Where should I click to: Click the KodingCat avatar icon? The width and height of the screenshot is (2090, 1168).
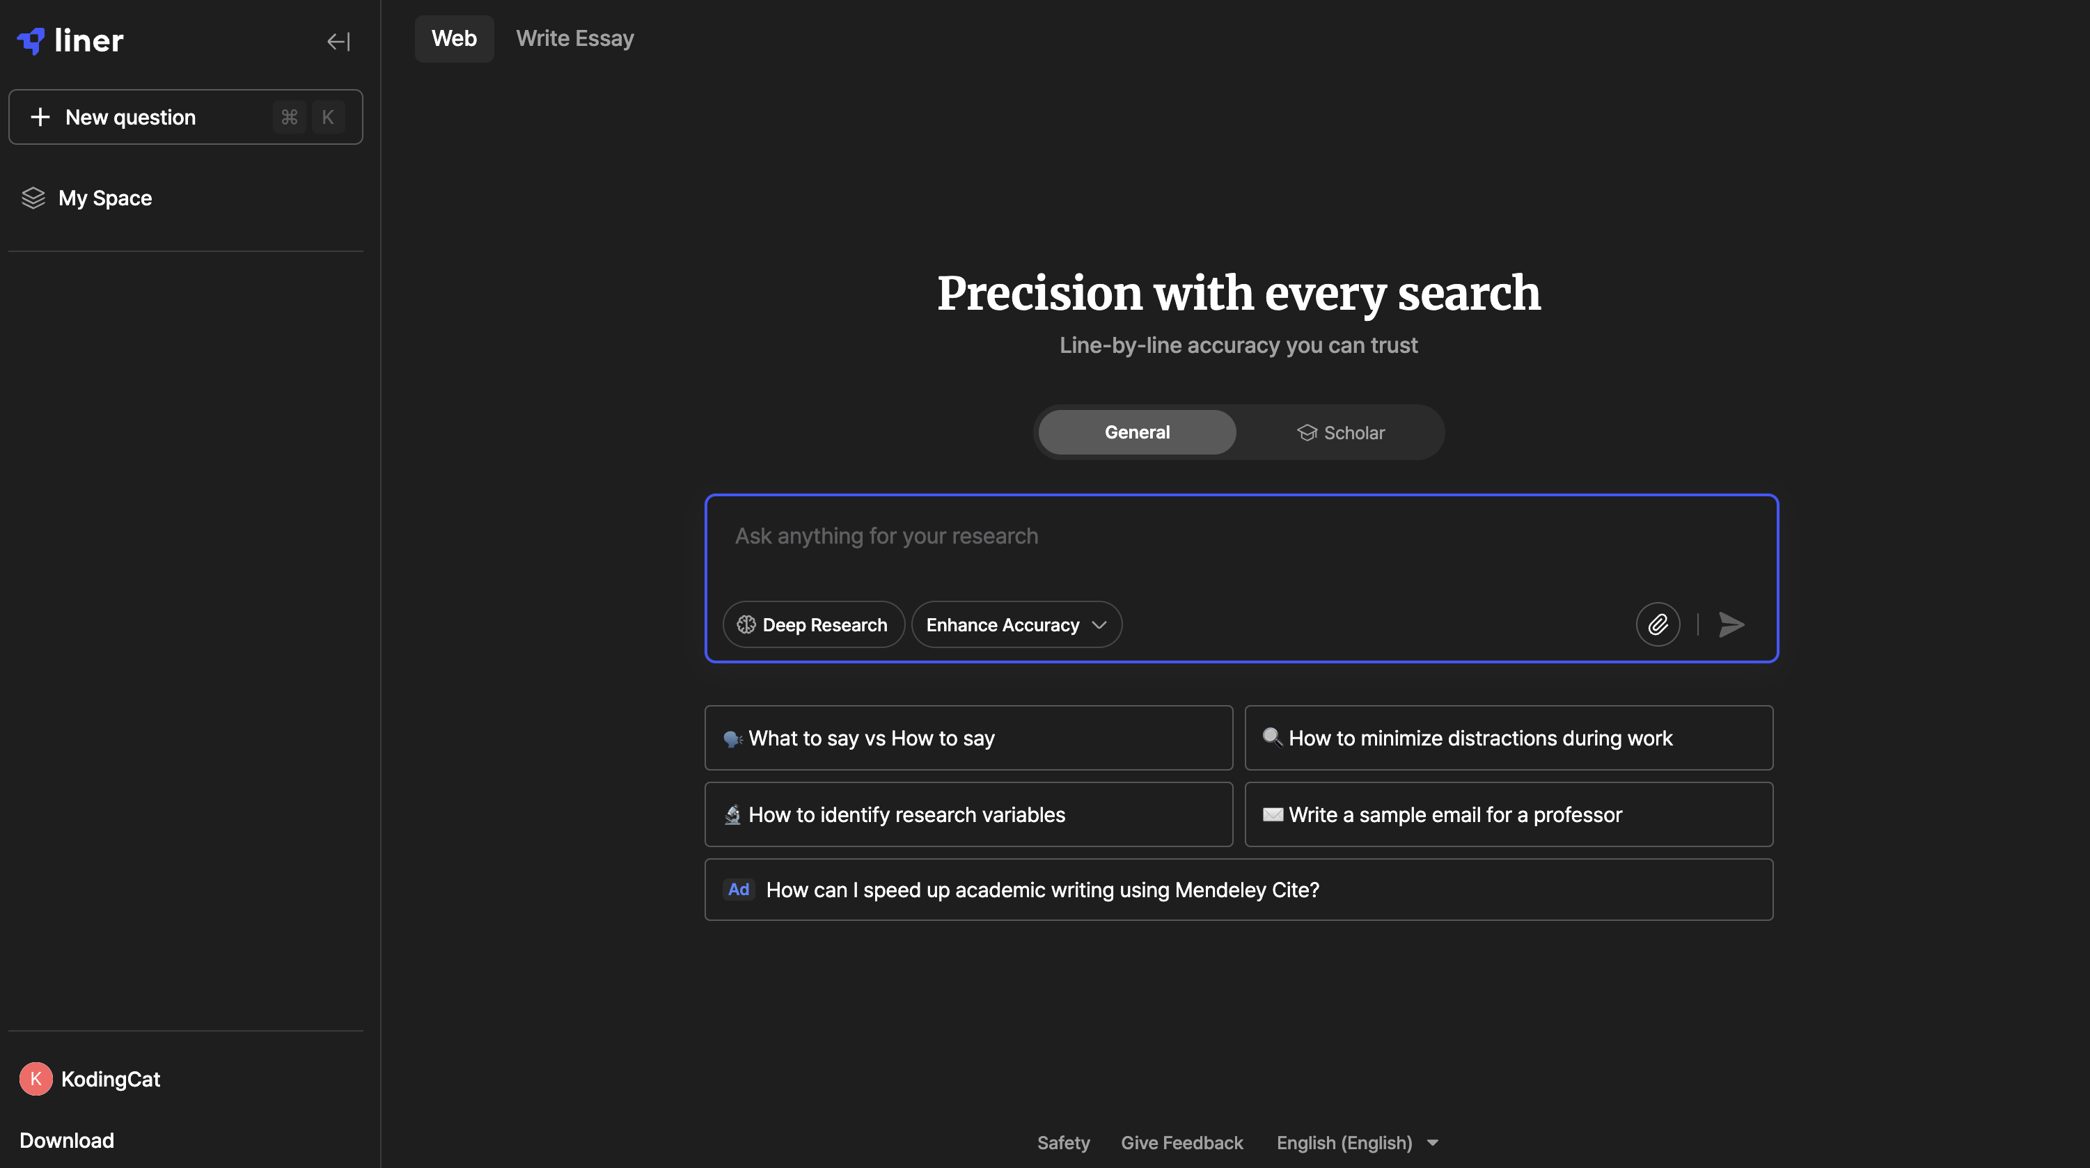(x=36, y=1079)
